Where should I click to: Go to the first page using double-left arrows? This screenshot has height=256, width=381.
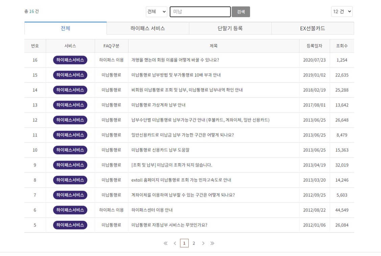tap(165, 243)
